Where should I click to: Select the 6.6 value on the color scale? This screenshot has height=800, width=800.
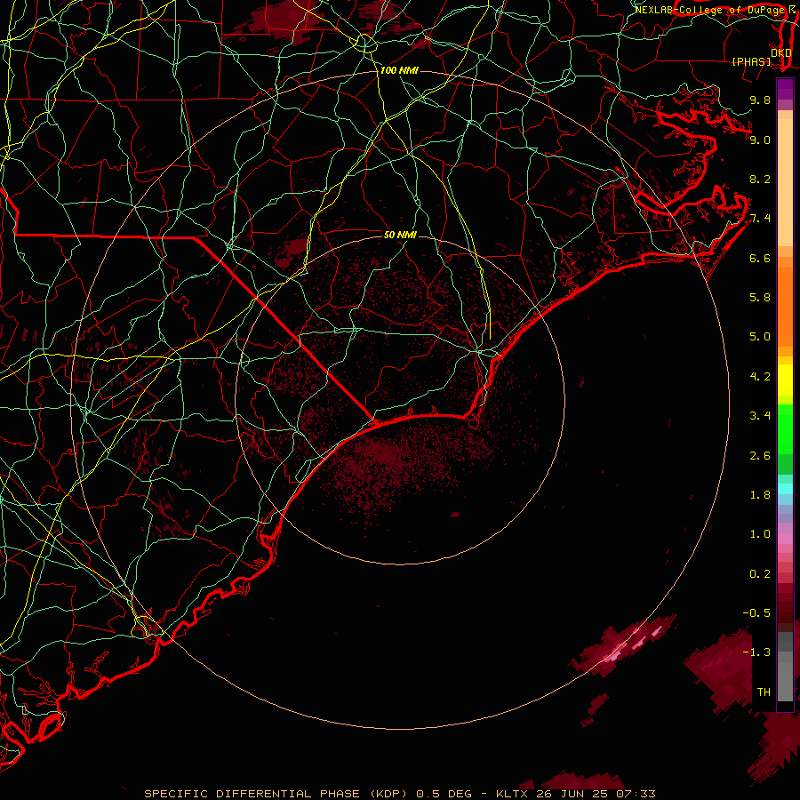760,258
